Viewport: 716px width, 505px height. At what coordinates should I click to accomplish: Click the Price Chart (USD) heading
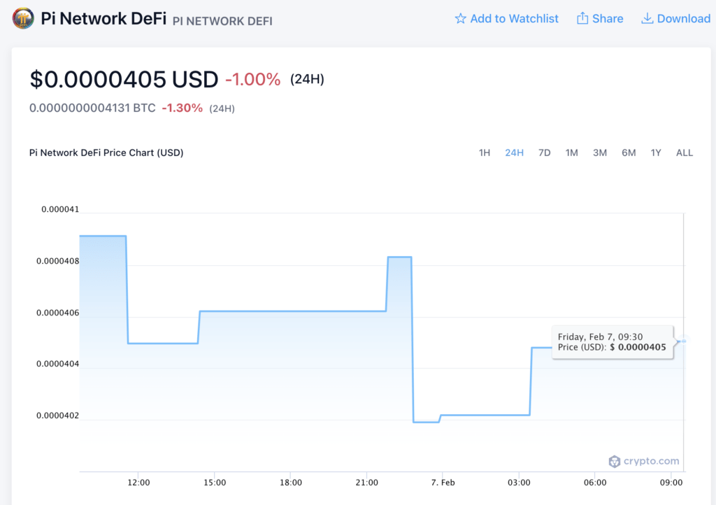pos(106,153)
